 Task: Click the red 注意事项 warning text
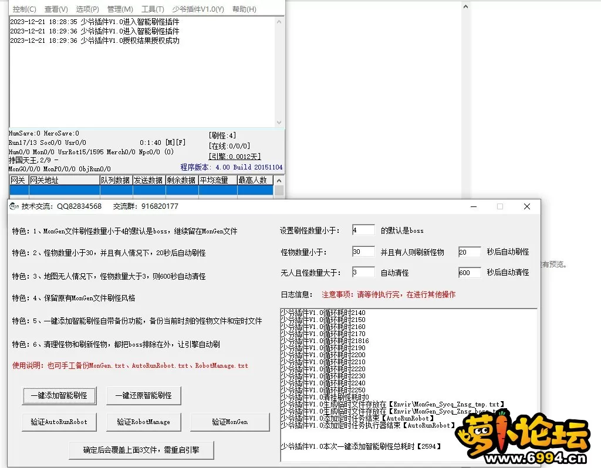click(389, 294)
